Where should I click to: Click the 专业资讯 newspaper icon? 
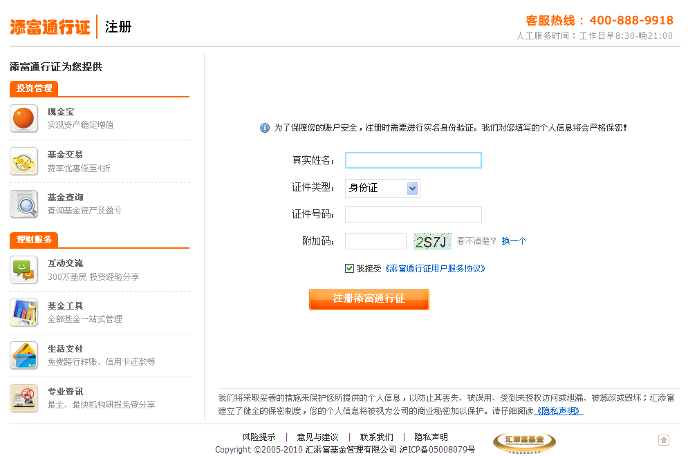[x=24, y=398]
